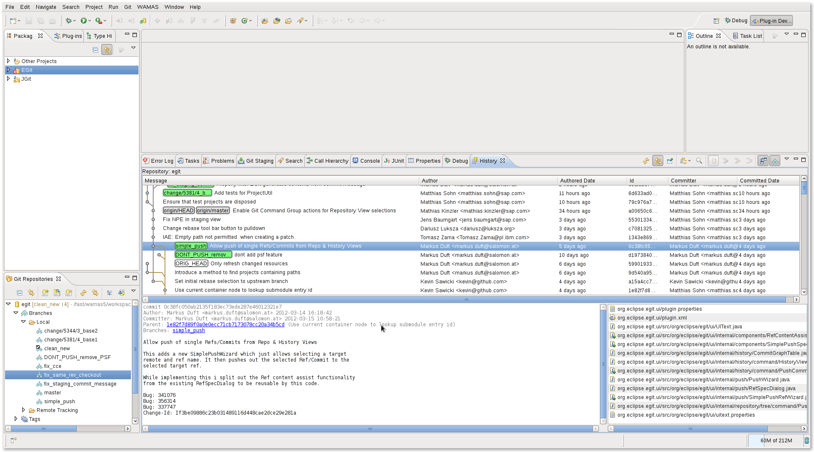Image resolution: width=814 pixels, height=452 pixels.
Task: Click the Run button in main toolbar
Action: point(84,21)
